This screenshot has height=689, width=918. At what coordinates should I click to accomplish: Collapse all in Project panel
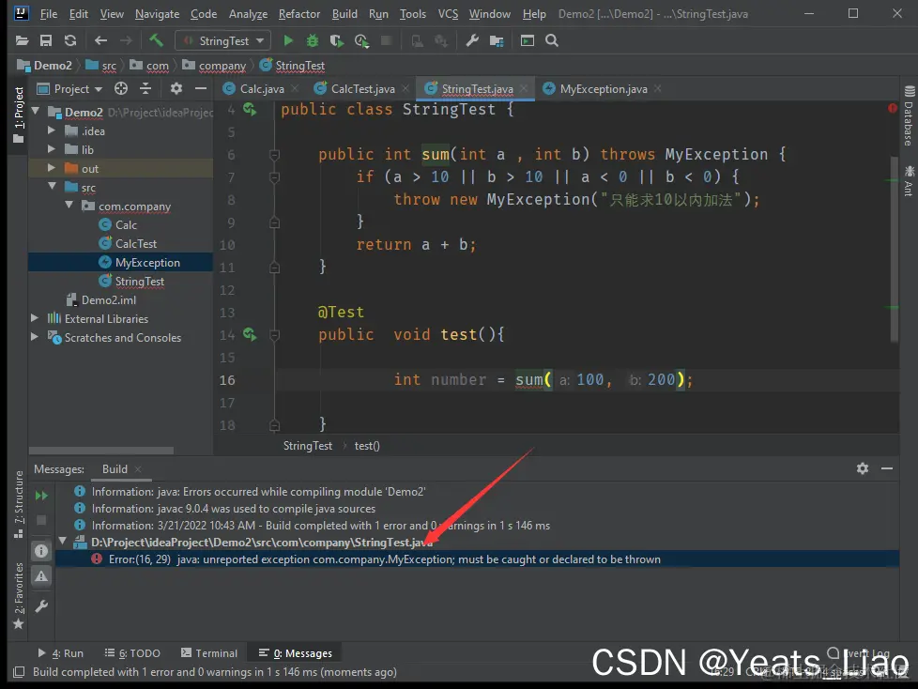tap(145, 88)
